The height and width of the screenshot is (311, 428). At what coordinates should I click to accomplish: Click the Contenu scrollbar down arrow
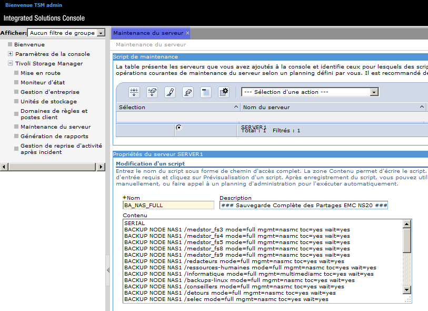tap(407, 290)
